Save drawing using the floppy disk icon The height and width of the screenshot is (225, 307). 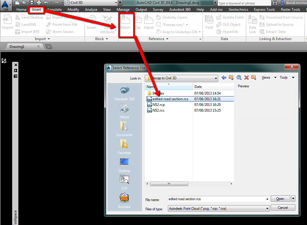pyautogui.click(x=31, y=3)
